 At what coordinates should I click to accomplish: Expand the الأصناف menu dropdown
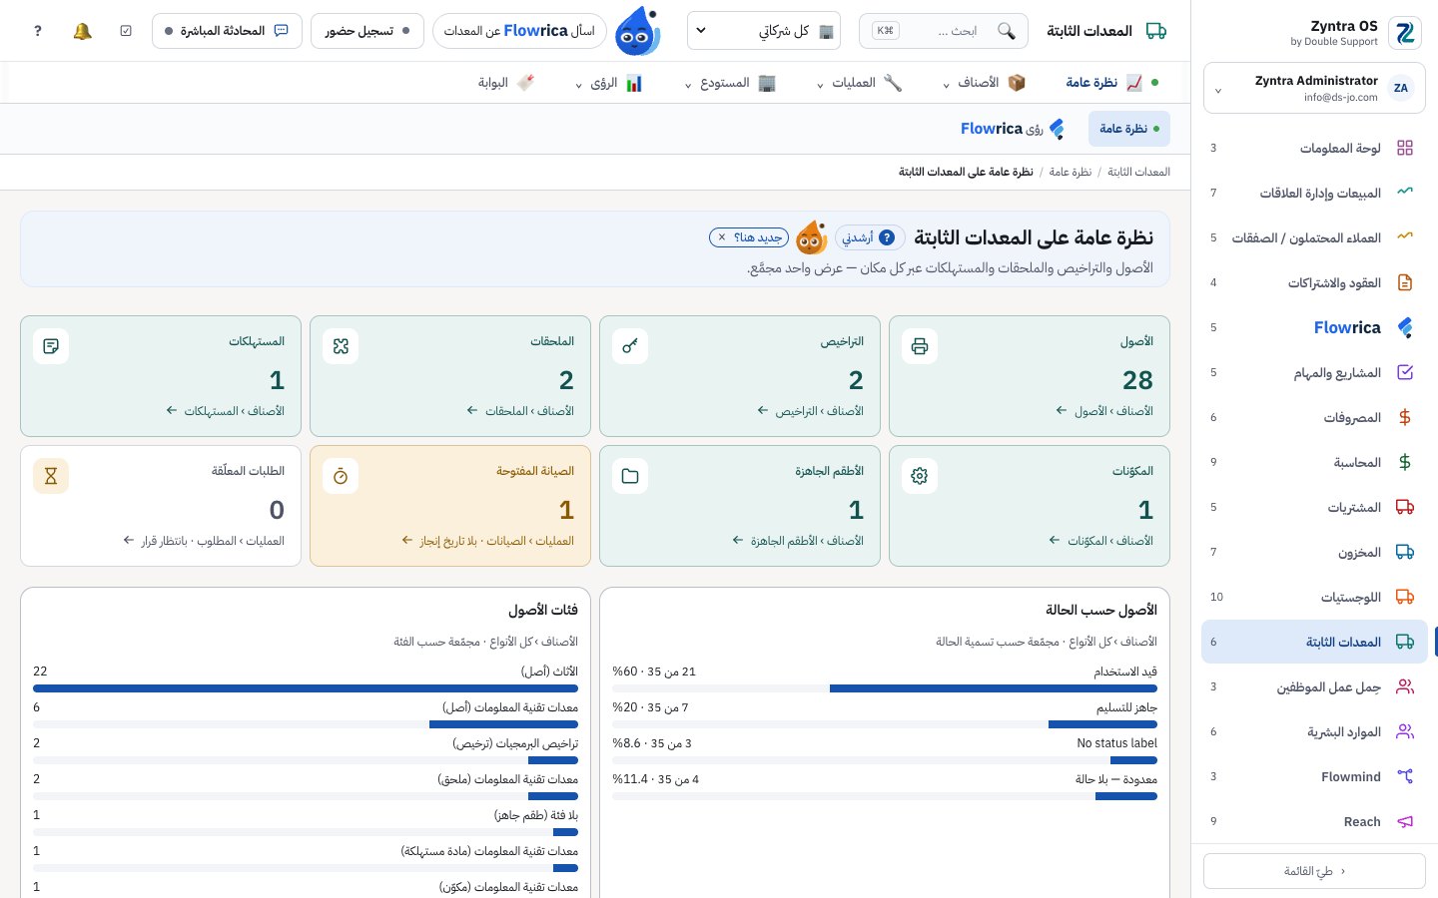(985, 83)
